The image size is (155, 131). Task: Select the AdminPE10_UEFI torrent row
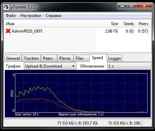[x=77, y=31]
